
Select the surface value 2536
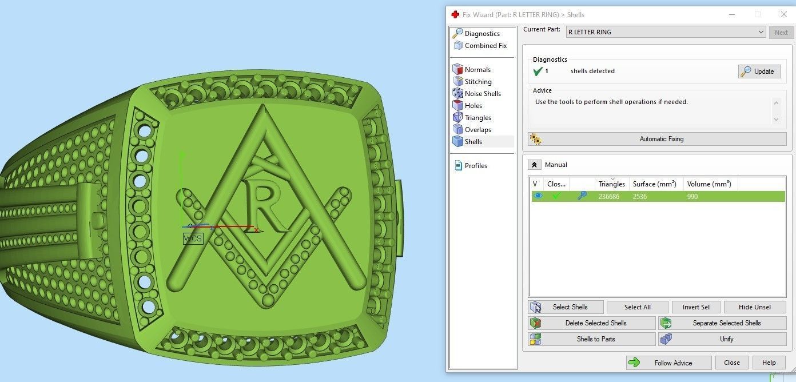640,197
